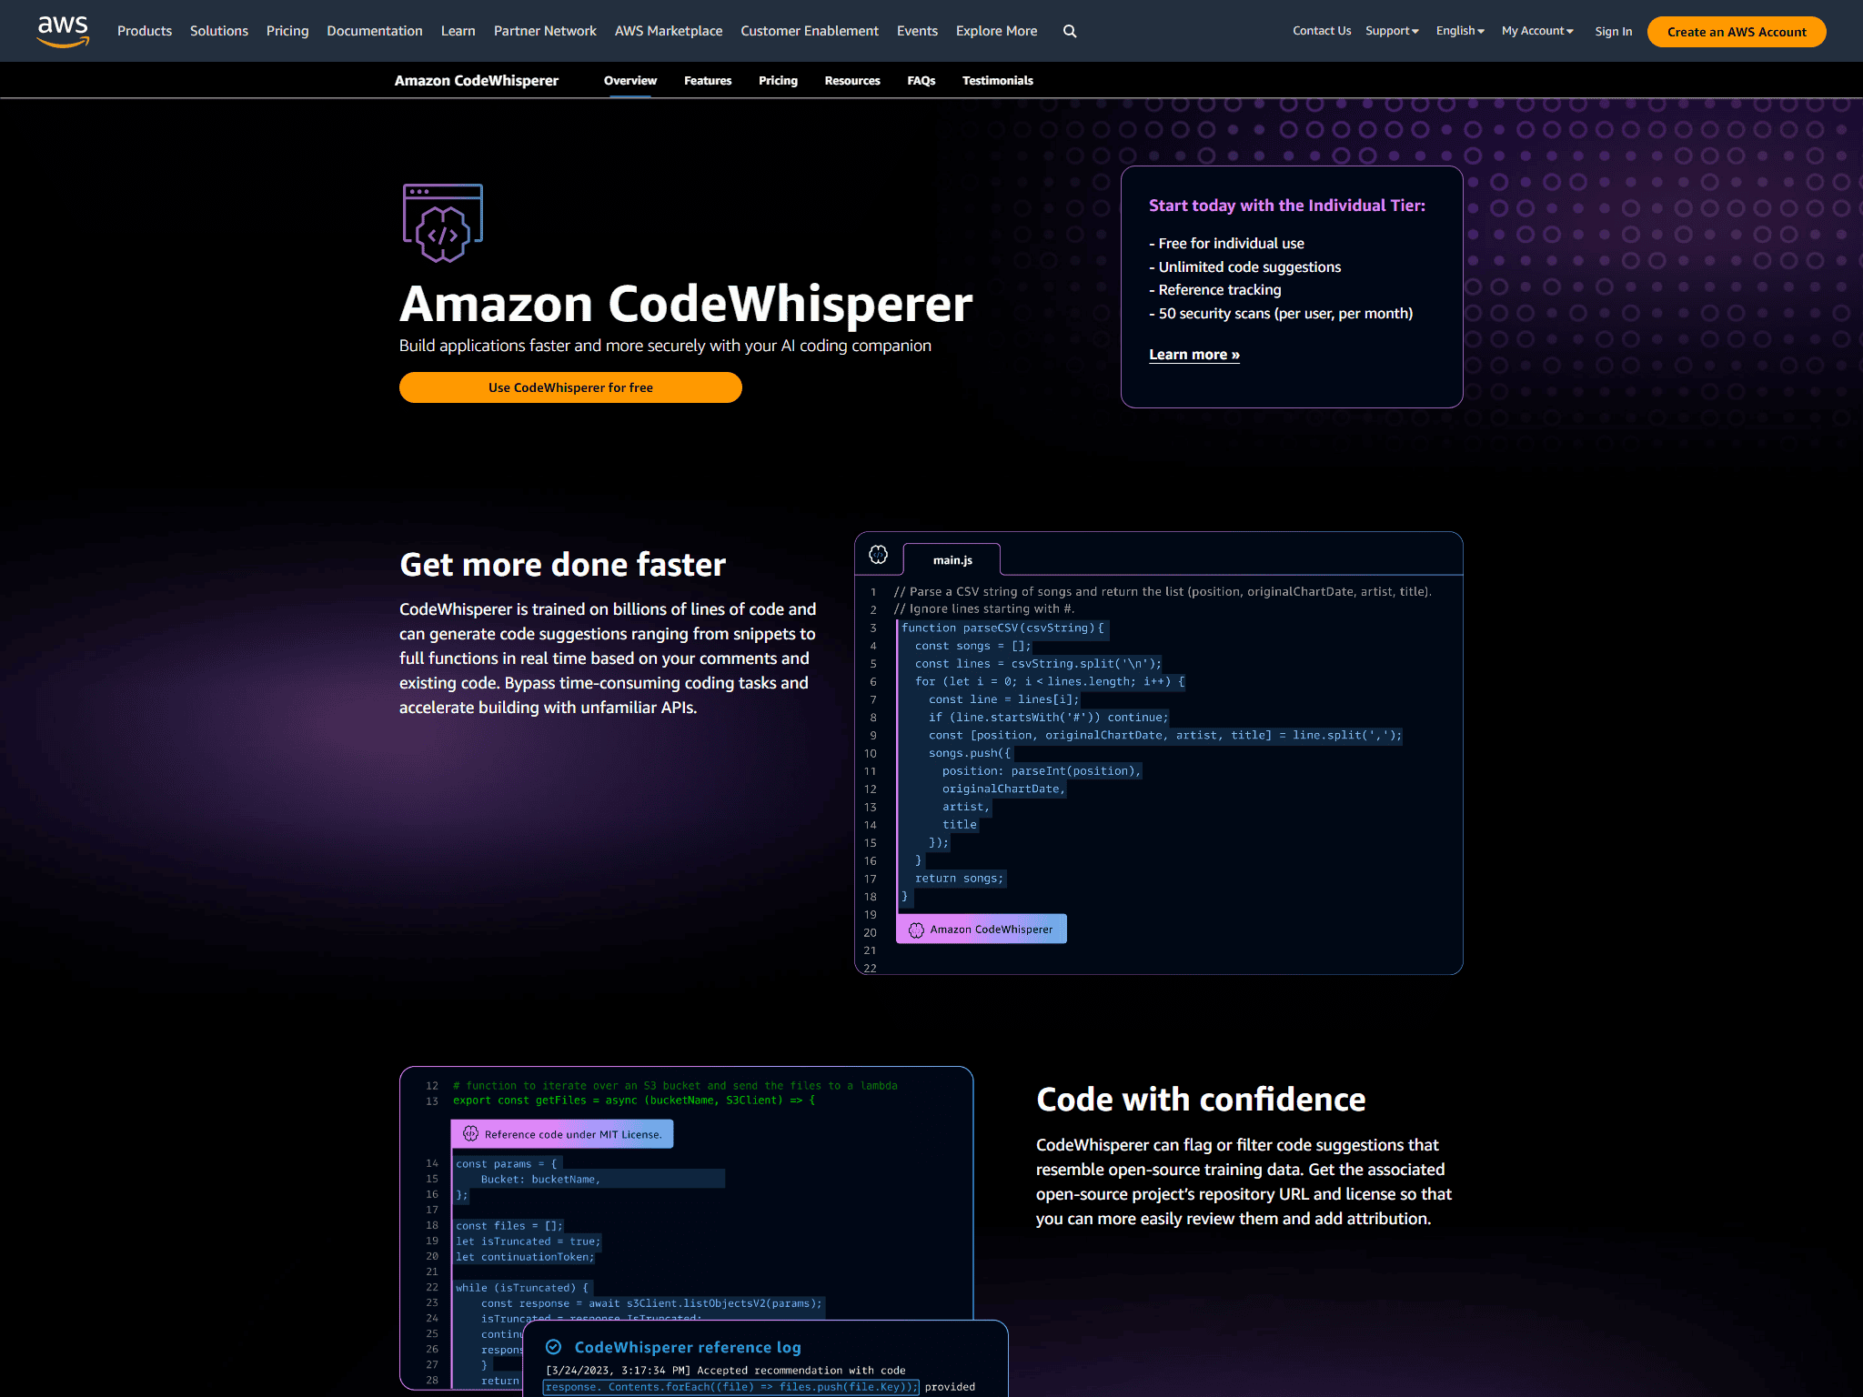Click 'Unlimited code suggestions' line
This screenshot has width=1863, height=1397.
pyautogui.click(x=1245, y=267)
